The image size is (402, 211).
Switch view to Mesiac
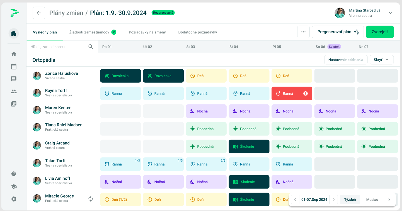coord(372,200)
